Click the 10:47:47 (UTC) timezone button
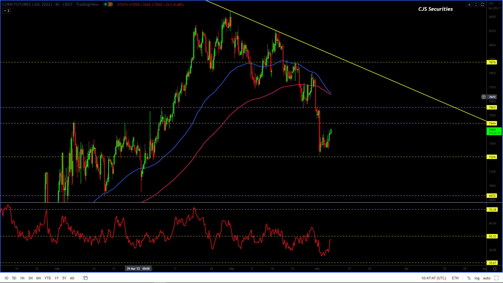503x283 pixels. 433,278
